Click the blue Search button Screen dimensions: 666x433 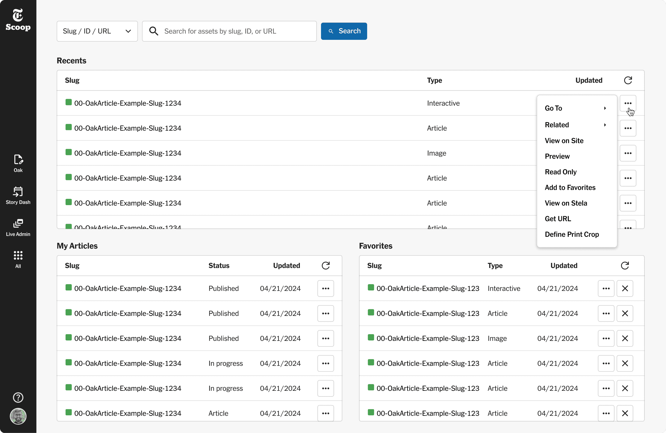(x=344, y=31)
